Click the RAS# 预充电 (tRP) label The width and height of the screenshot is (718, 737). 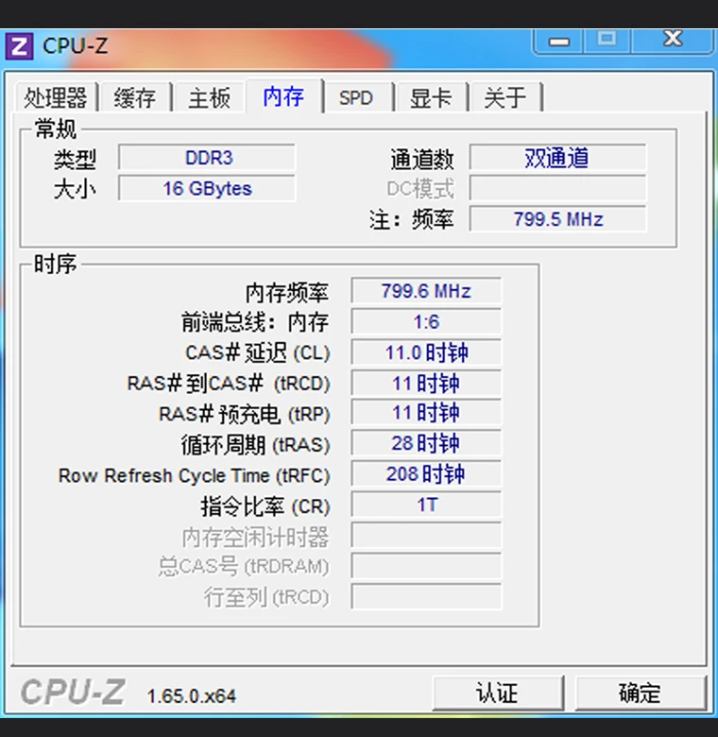(245, 414)
